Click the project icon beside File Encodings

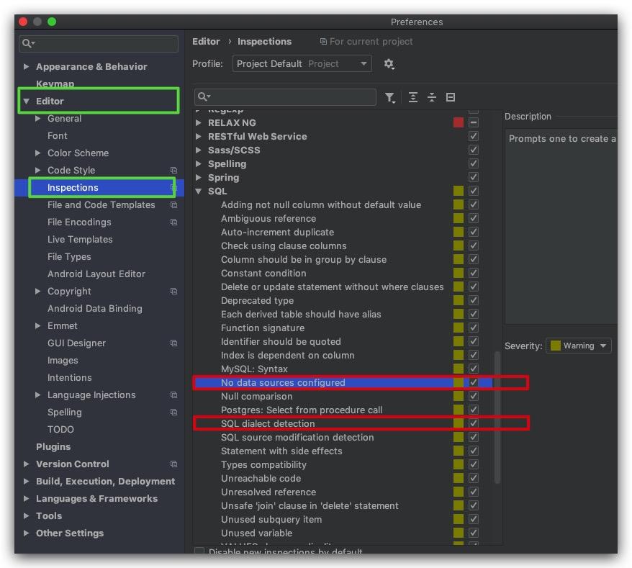pyautogui.click(x=173, y=222)
